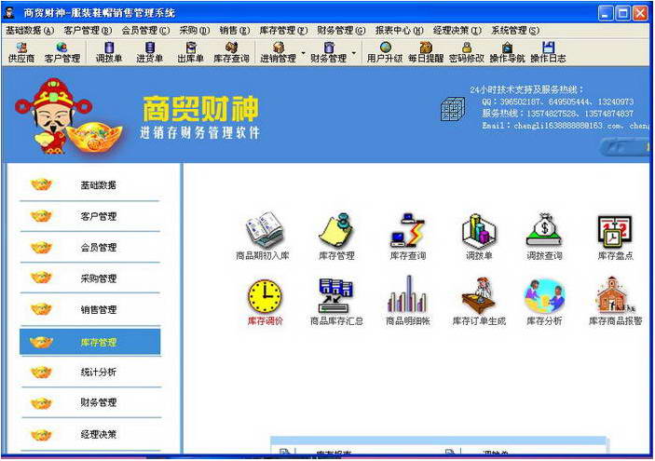This screenshot has width=655, height=461.
Task: Expand the 财务管理 toolbar dropdown arrow
Action: [354, 53]
